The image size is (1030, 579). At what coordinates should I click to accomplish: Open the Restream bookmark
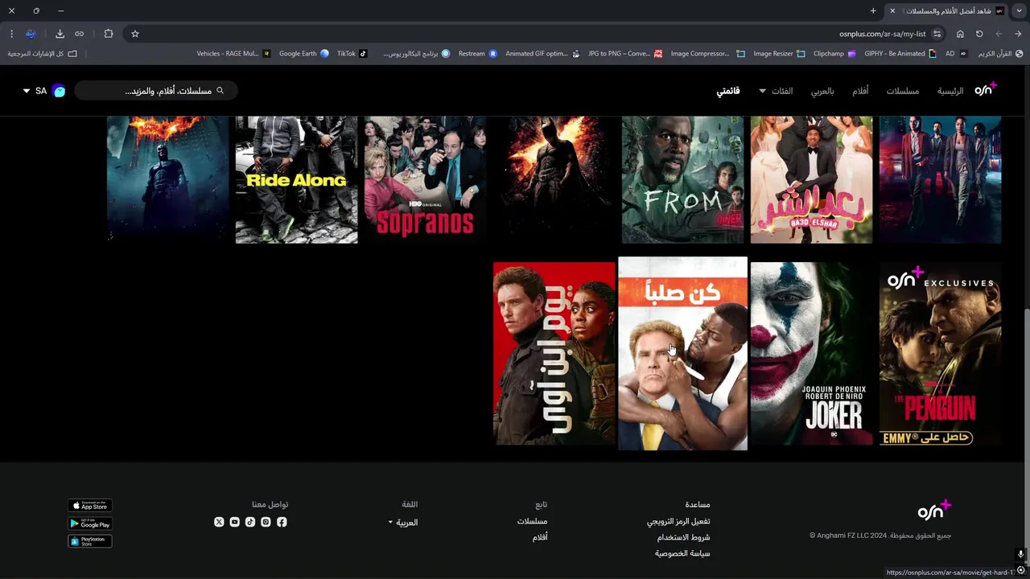(x=478, y=54)
